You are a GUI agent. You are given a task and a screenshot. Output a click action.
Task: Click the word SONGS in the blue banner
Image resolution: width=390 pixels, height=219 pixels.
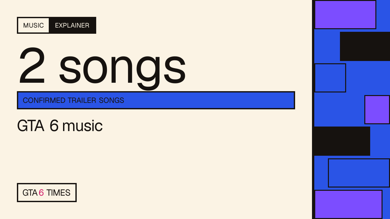111,100
